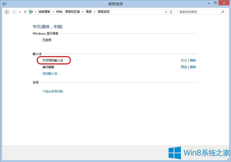Expand chevron after 控制面板 breadcrumb
This screenshot has height=162, width=231.
(x=54, y=12)
